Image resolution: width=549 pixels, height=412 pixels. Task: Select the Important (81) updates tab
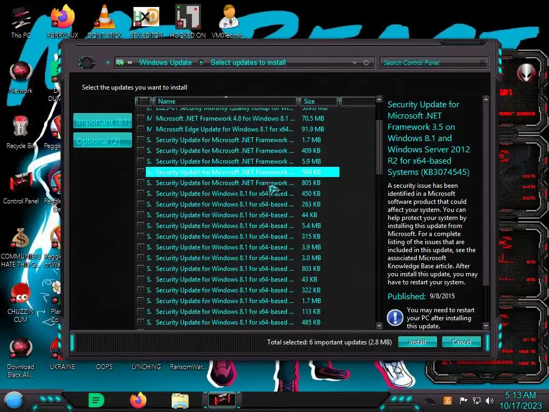102,122
